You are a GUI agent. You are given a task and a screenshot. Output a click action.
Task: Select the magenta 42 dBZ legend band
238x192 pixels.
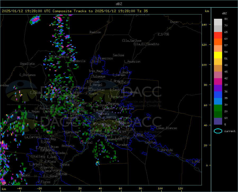(x=218, y=81)
